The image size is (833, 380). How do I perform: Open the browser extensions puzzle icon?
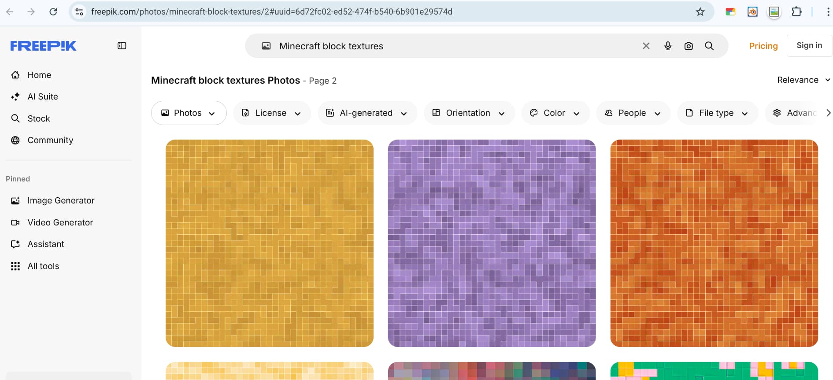pos(796,12)
